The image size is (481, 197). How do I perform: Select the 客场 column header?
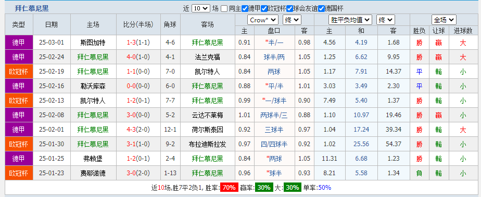pos(207,25)
